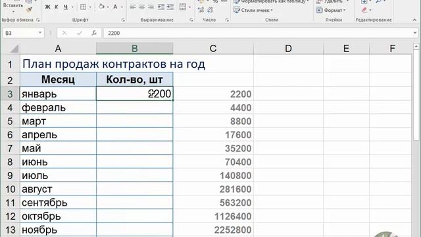Viewport: 421px width, 237px height.
Task: Align text left
Action: click(132, 7)
